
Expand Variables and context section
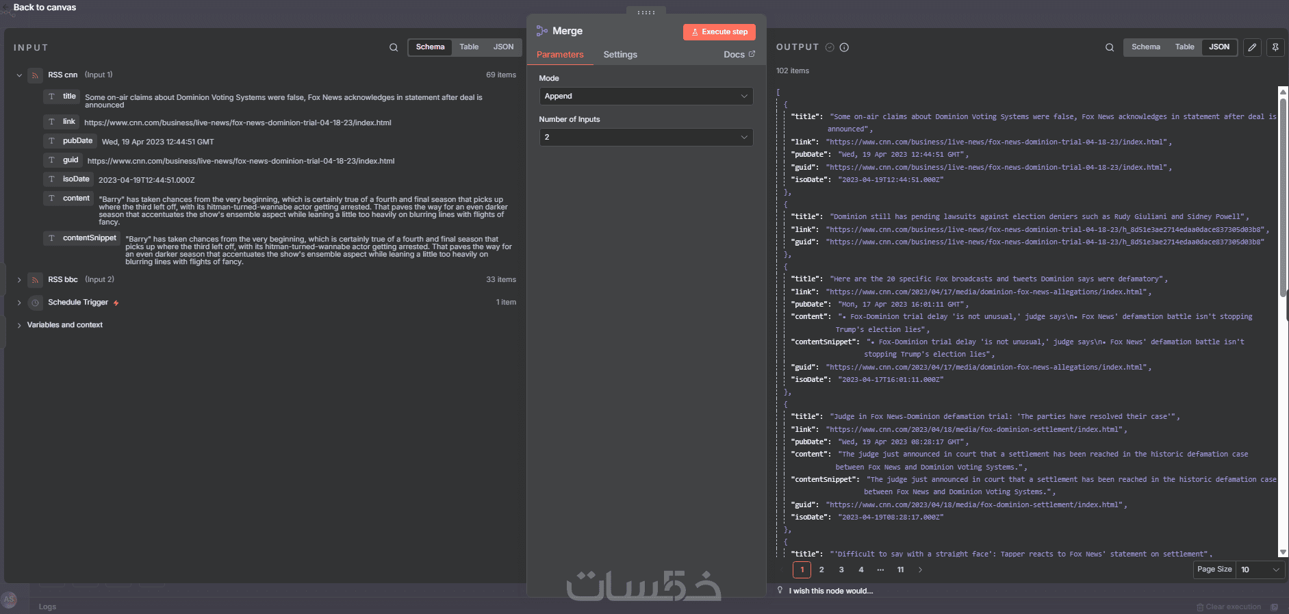click(19, 325)
